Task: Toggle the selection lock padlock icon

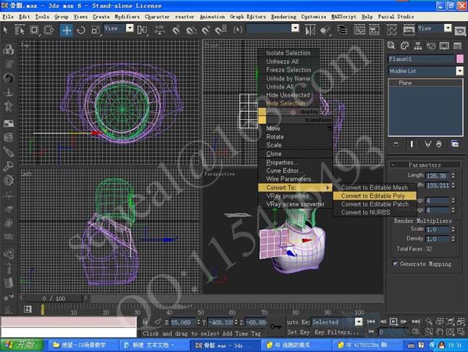Action: pos(145,322)
